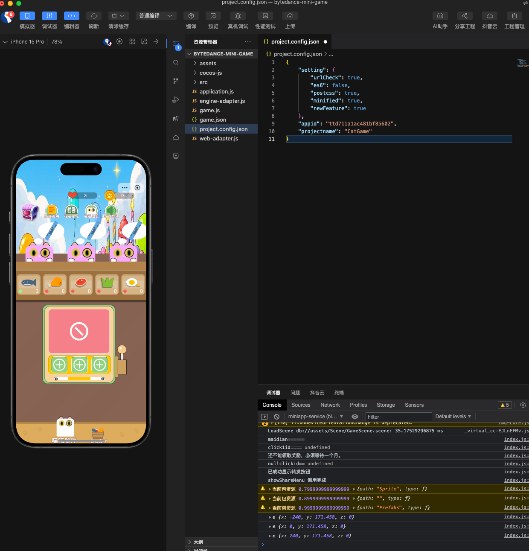Open the Storage devtools tab

coord(386,405)
